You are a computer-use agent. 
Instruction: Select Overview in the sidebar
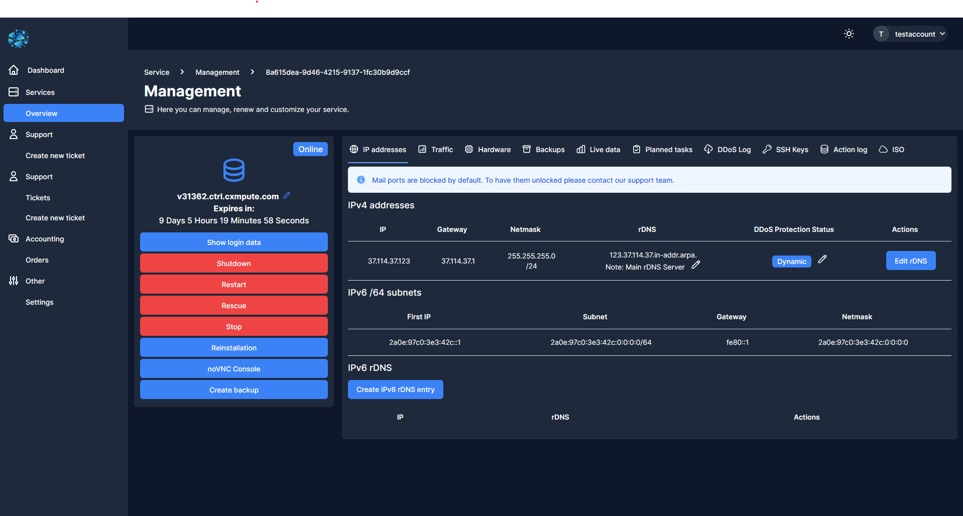pos(63,113)
